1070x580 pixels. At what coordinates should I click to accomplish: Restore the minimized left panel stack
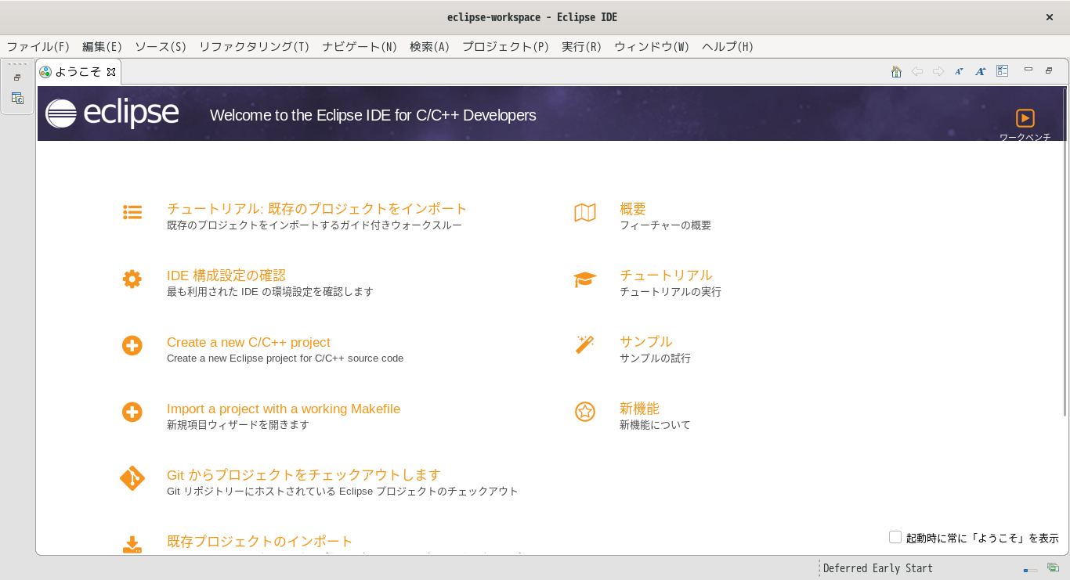click(x=17, y=77)
